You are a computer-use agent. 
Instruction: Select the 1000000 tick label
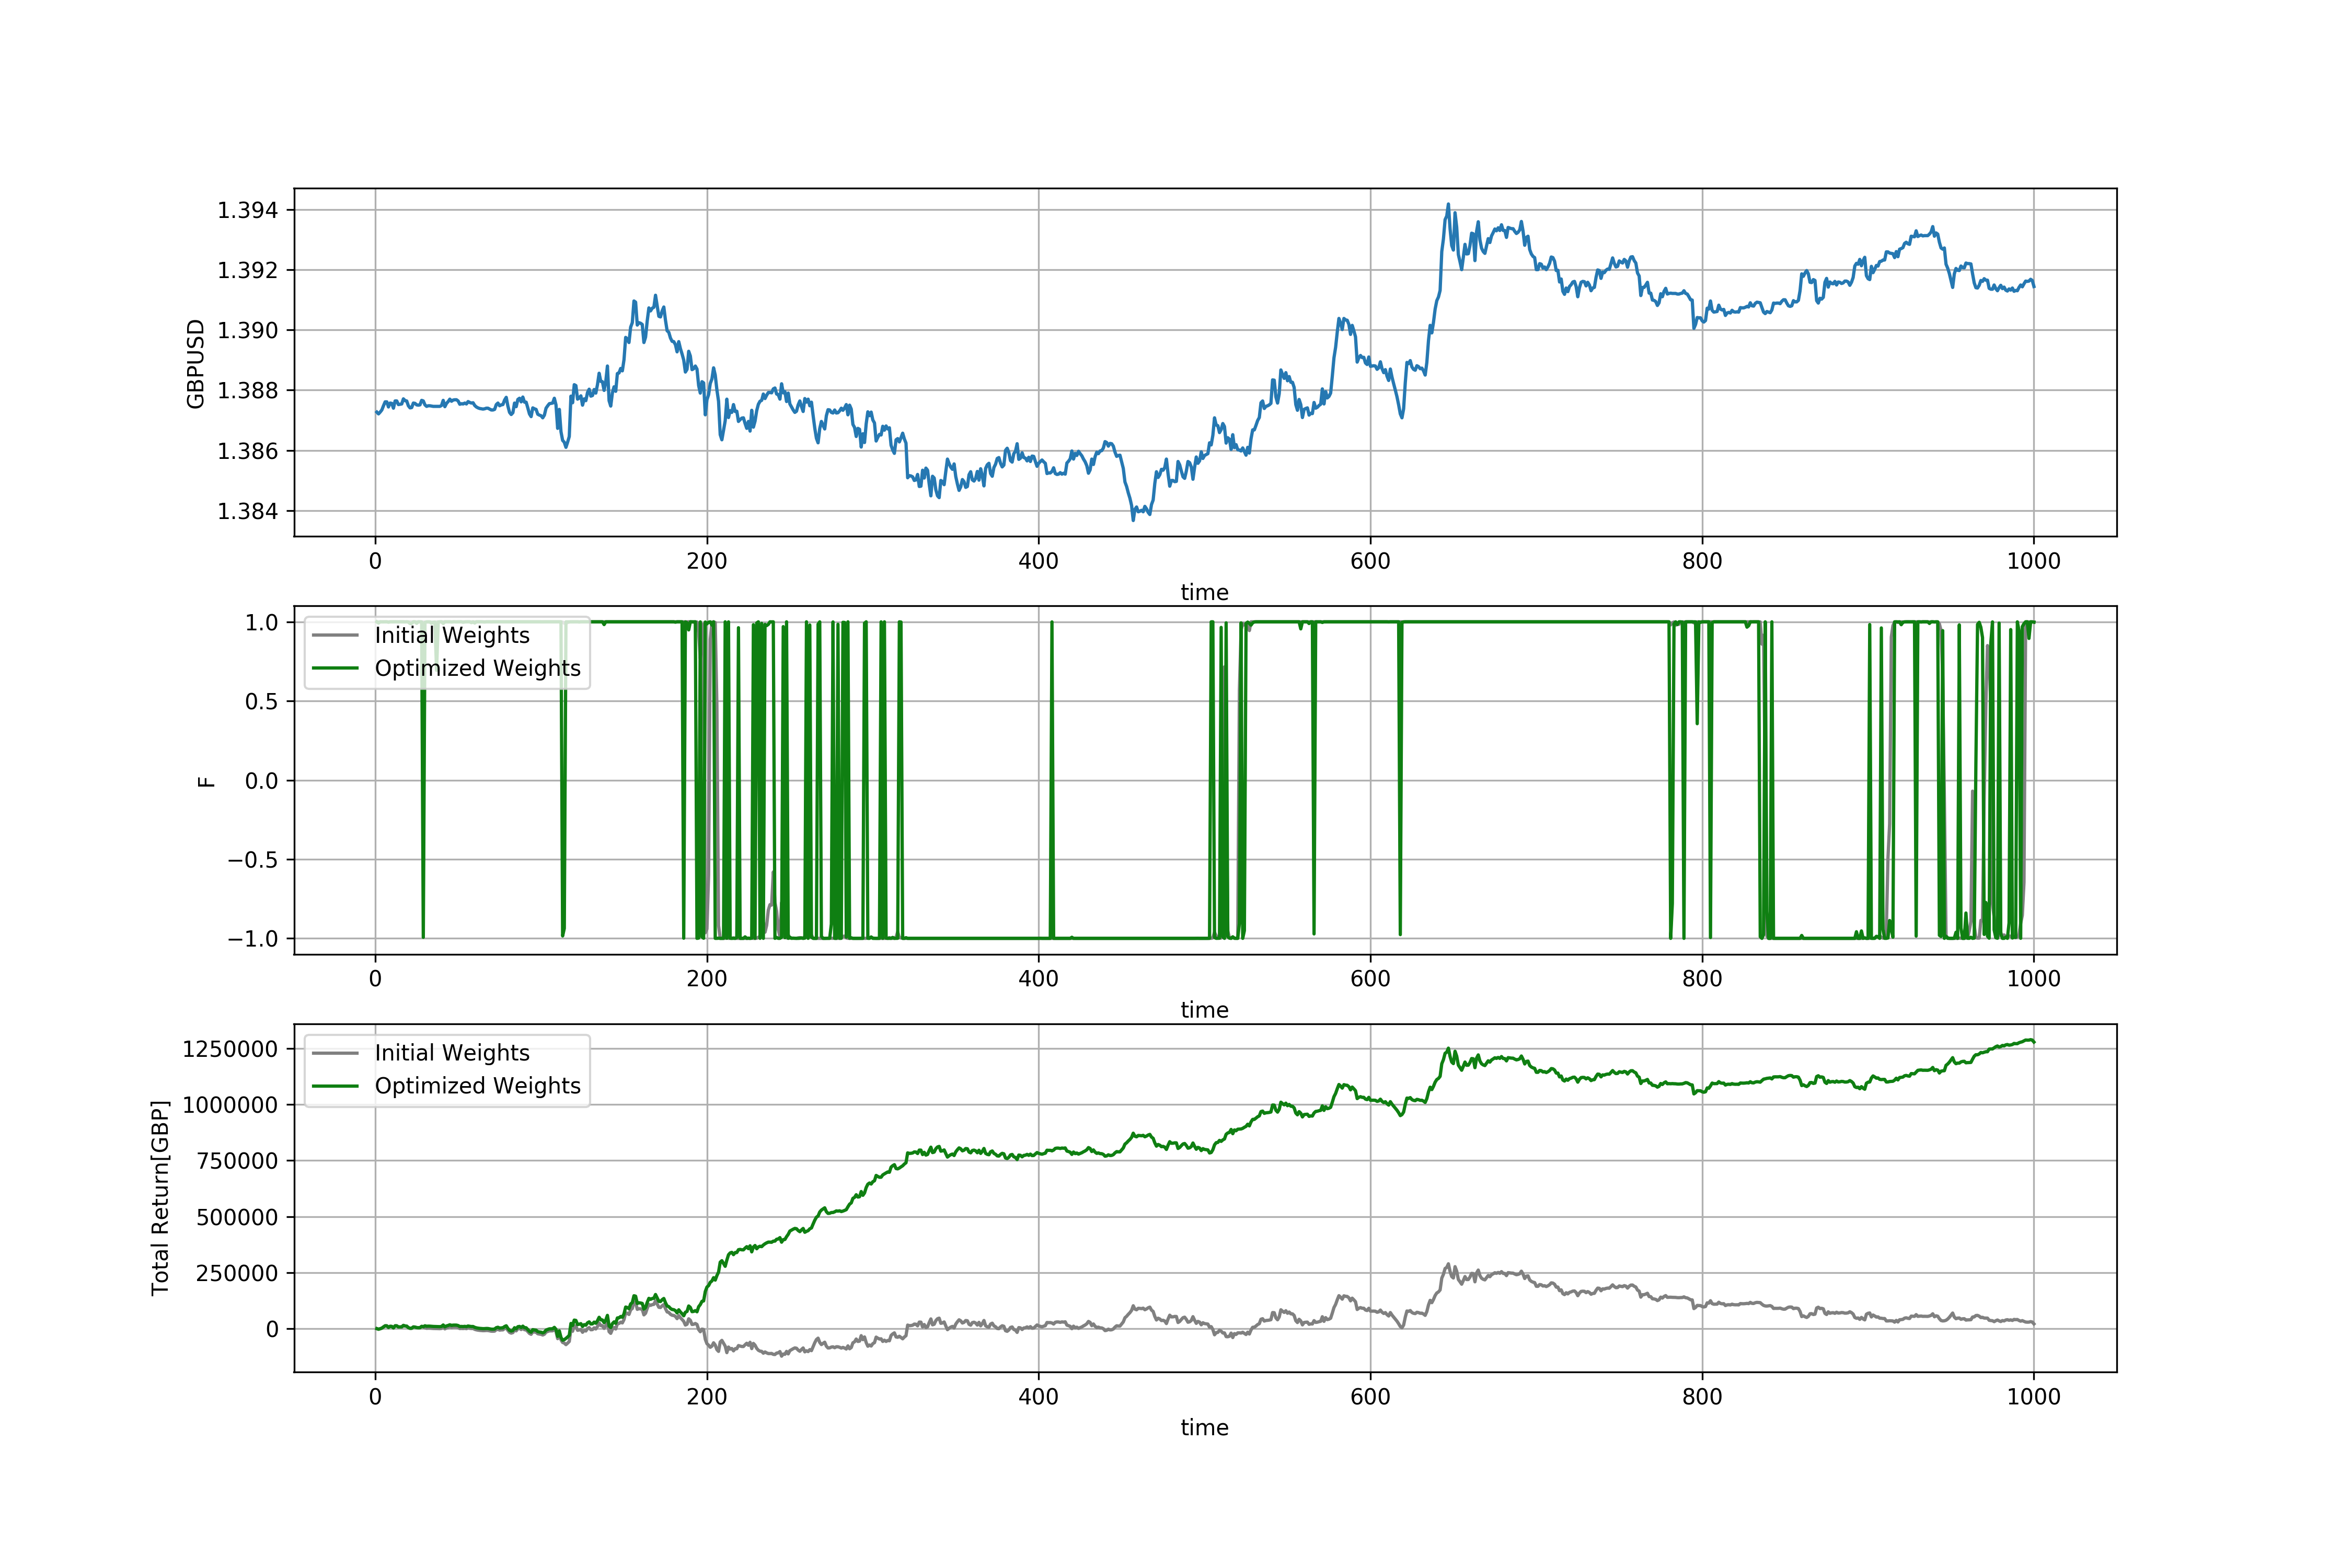point(230,1105)
